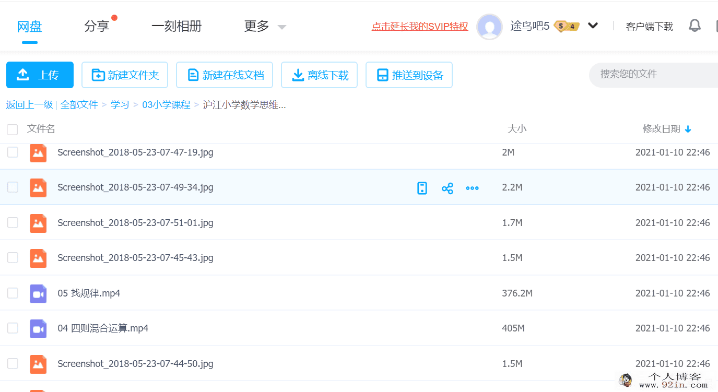Click image icon of Screenshot 07-47-19.jpg
Image resolution: width=718 pixels, height=392 pixels.
coord(38,152)
